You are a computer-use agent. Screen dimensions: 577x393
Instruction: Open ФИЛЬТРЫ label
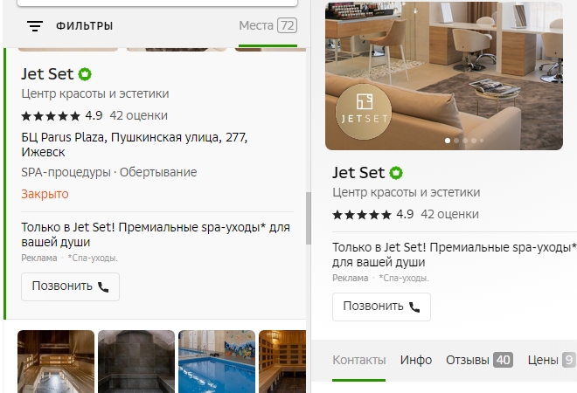point(84,26)
